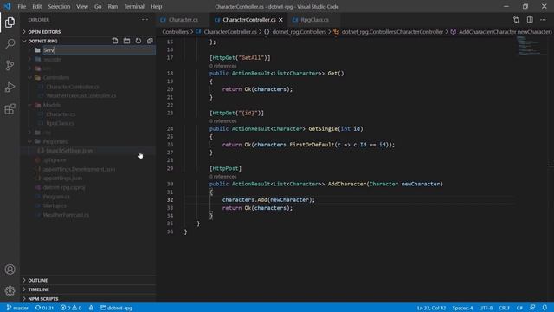Open the View menu
Screen dimensions: 554x312
(82, 6)
